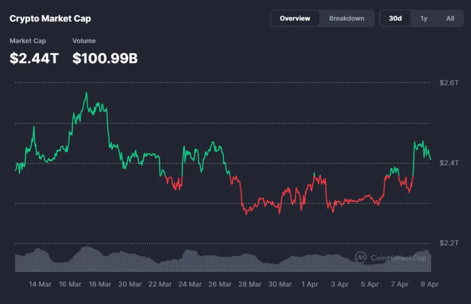Enable the Overview view
The height and width of the screenshot is (304, 471).
[295, 18]
